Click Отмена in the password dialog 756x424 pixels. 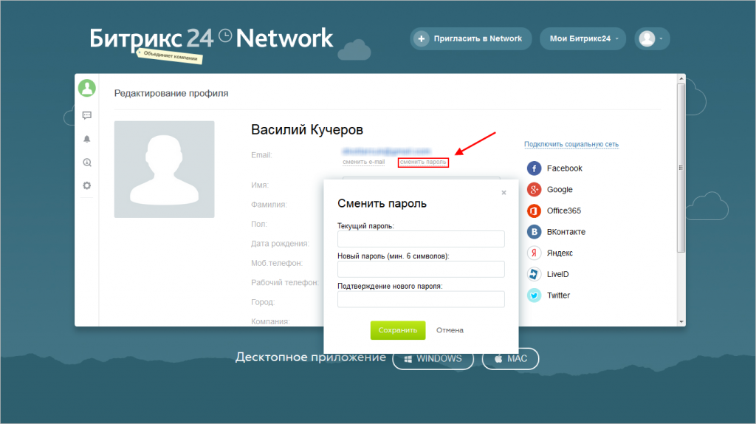[x=450, y=330]
